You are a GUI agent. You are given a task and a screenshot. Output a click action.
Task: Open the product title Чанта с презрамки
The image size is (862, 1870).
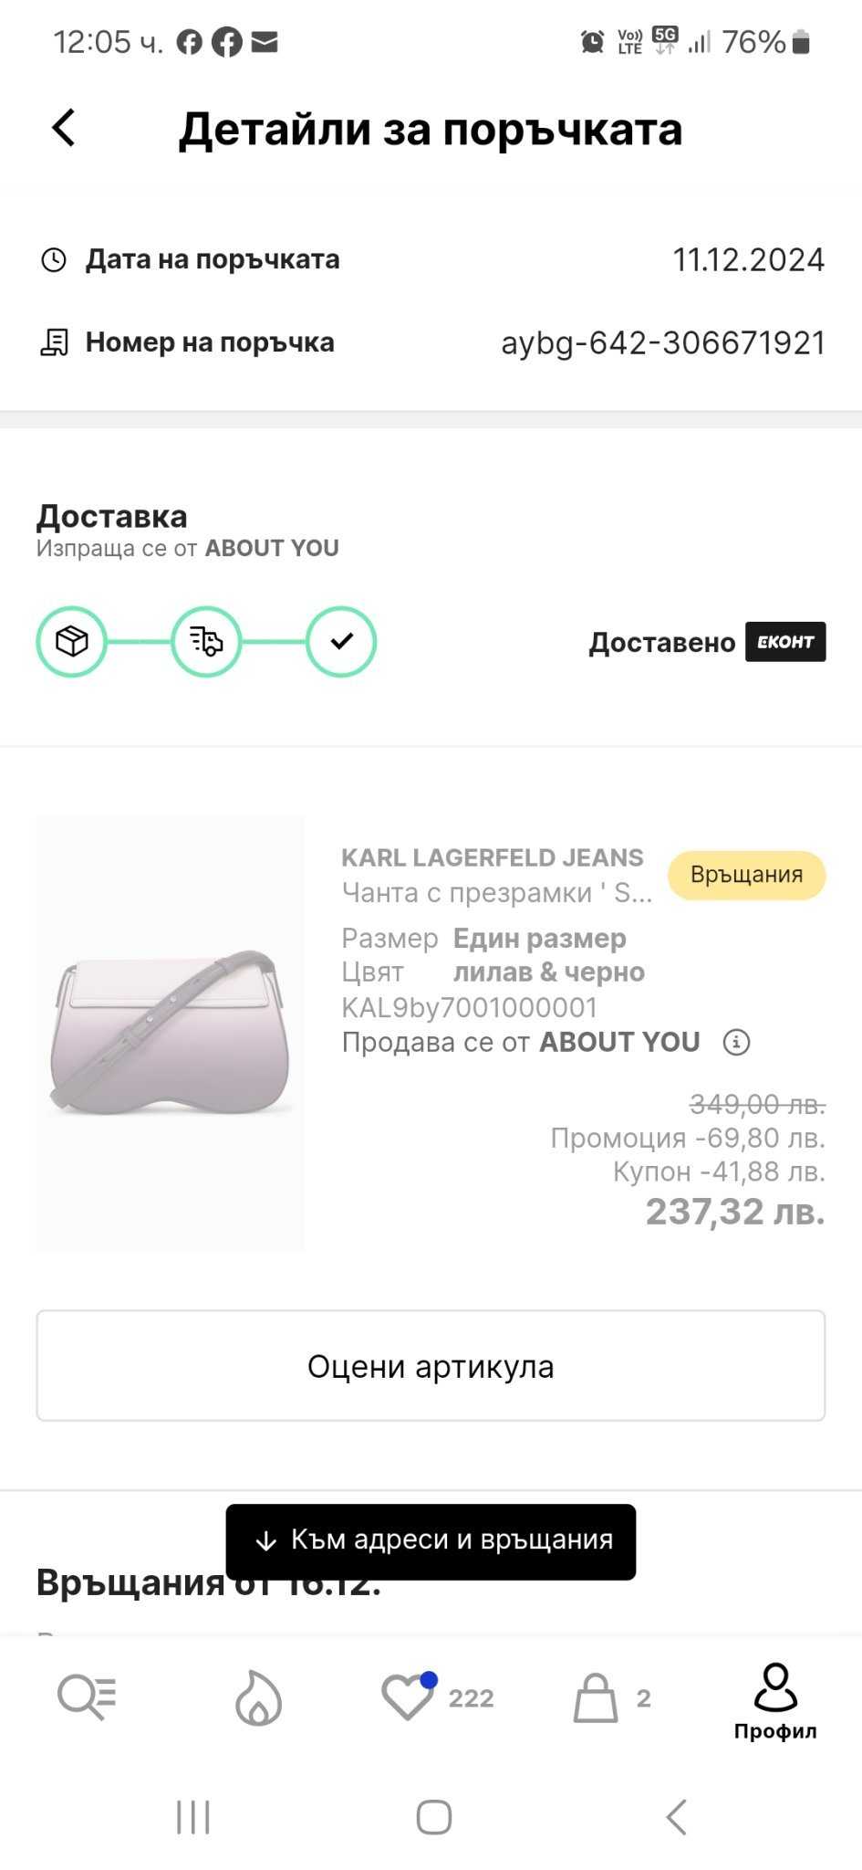point(496,892)
